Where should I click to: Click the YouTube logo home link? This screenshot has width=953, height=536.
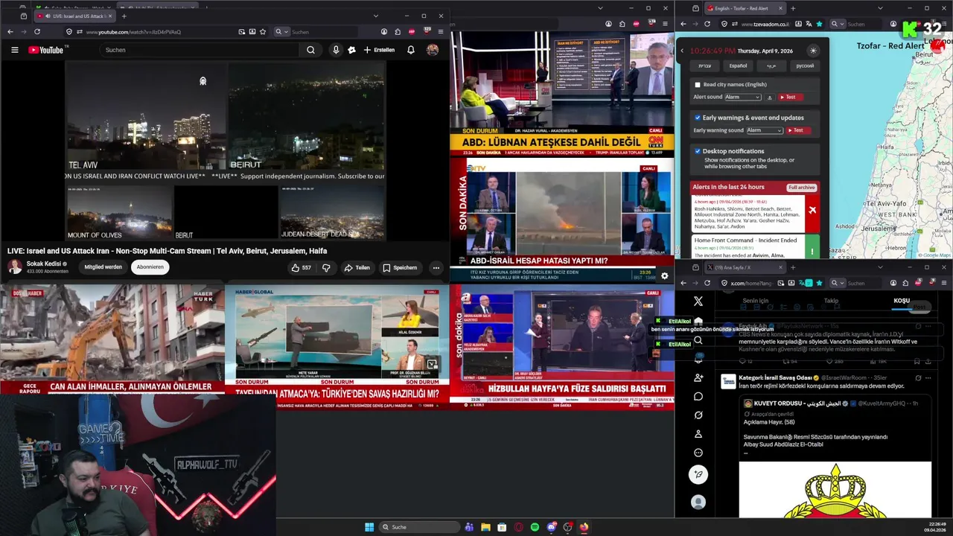point(46,50)
